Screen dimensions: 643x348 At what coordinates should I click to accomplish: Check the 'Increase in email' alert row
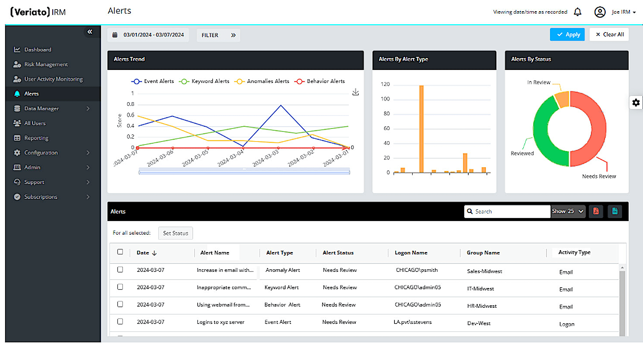coord(120,270)
